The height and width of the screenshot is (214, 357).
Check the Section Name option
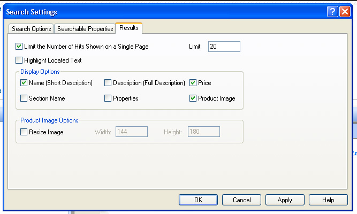(x=24, y=98)
